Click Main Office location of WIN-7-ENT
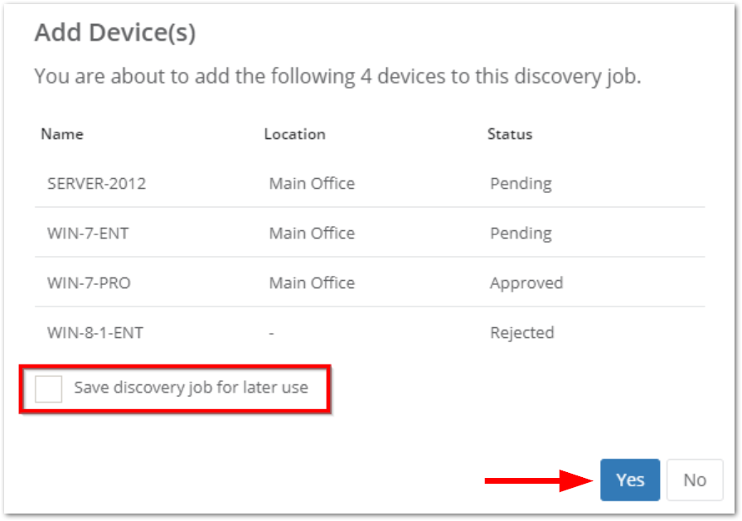742x521 pixels. pos(312,233)
